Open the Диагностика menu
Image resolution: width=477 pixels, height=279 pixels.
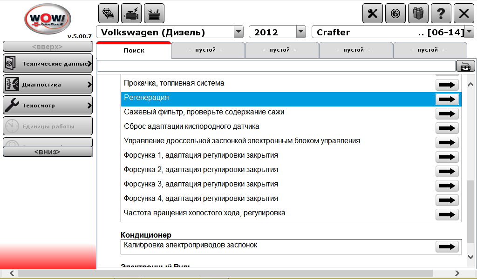(48, 84)
